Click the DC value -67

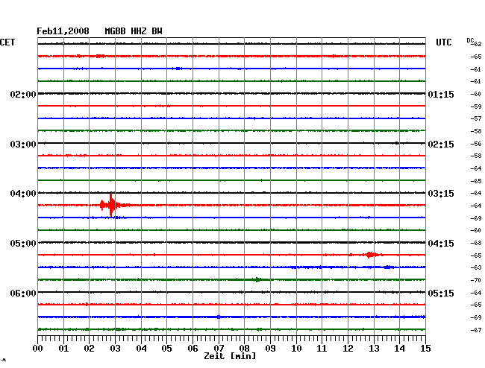pyautogui.click(x=476, y=330)
